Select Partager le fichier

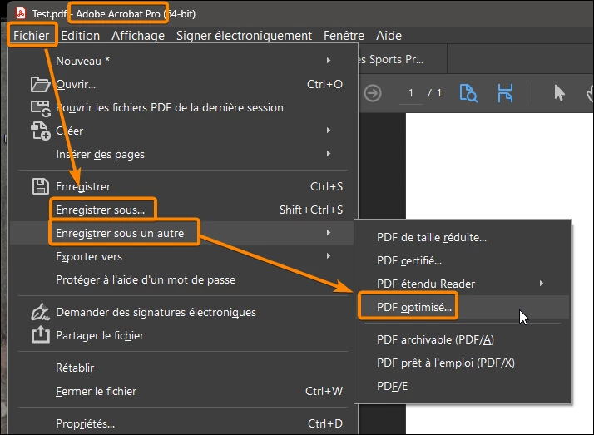183,335
